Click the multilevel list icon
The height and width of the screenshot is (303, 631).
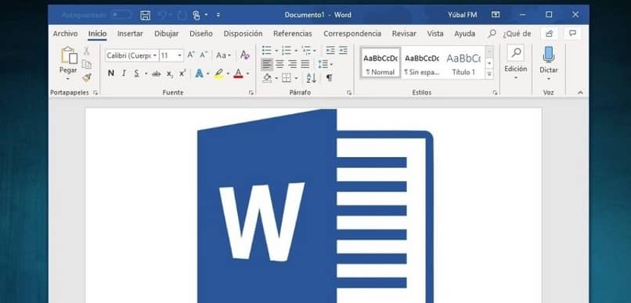(306, 51)
